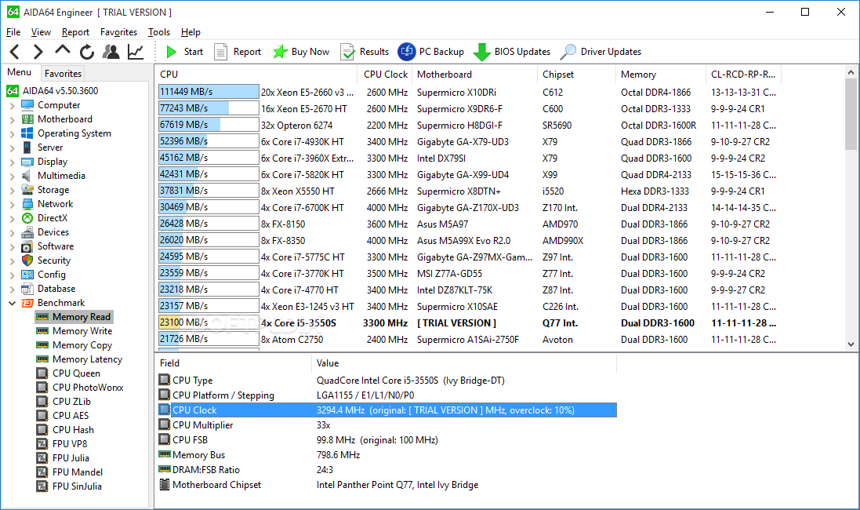Viewport: 860px width, 510px height.
Task: Open the Favorites menu
Action: [118, 32]
